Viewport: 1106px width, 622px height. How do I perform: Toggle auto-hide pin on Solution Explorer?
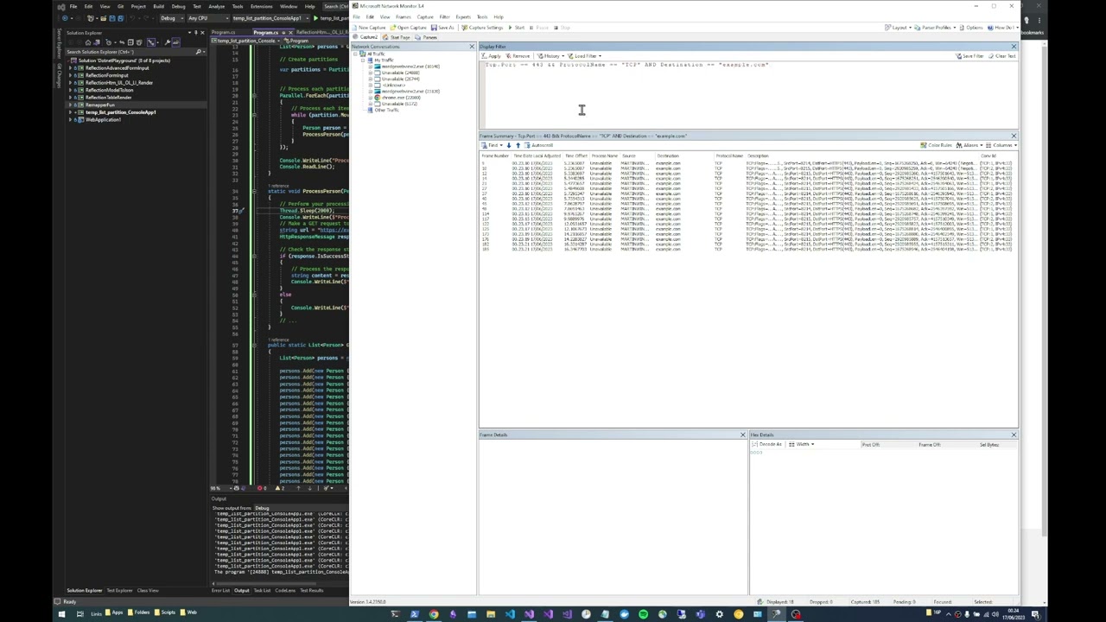[196, 33]
